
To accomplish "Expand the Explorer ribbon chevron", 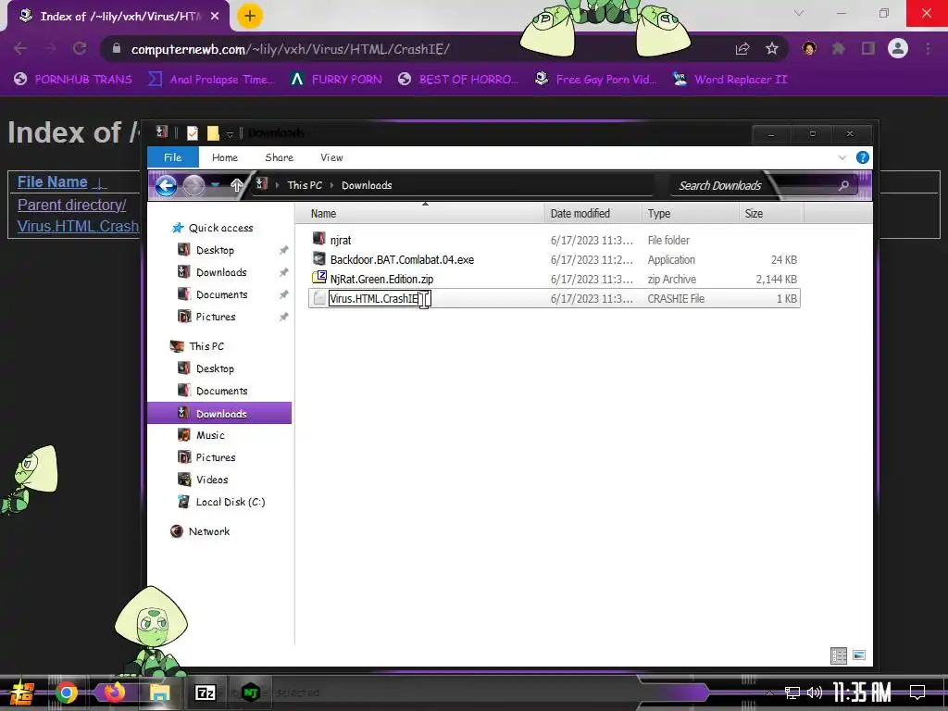I will click(842, 157).
